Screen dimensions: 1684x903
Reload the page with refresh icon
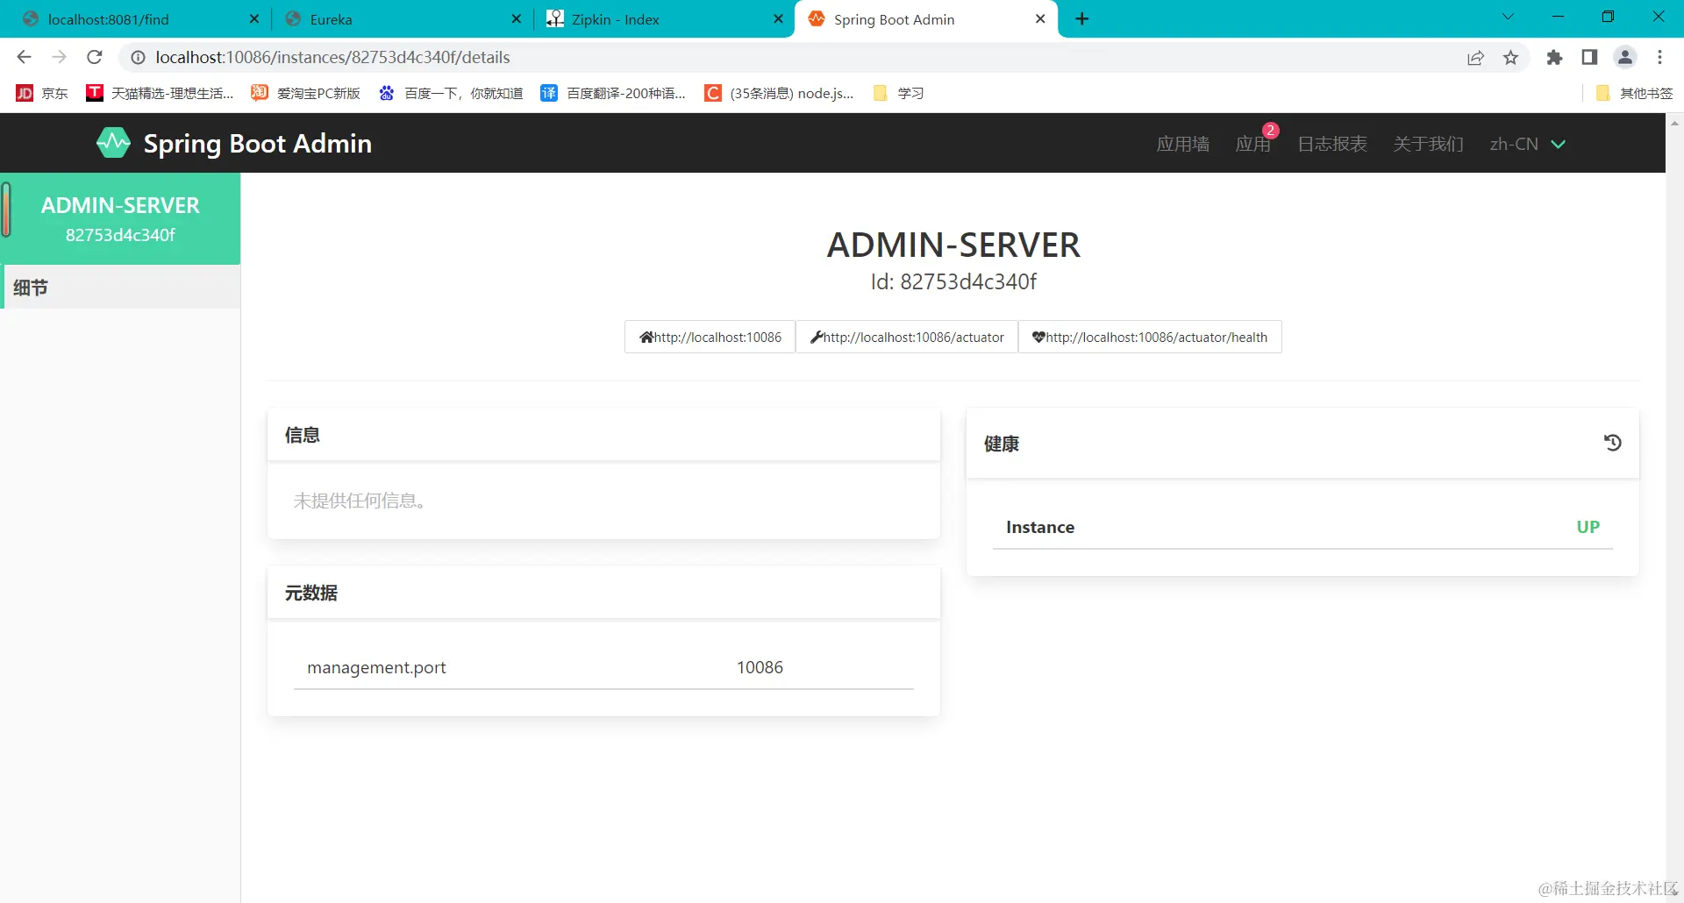click(95, 57)
